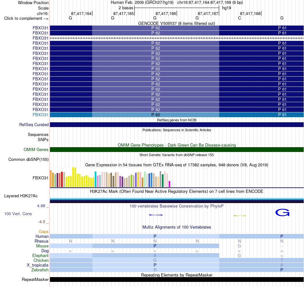Click the Sequences track label

(38, 134)
